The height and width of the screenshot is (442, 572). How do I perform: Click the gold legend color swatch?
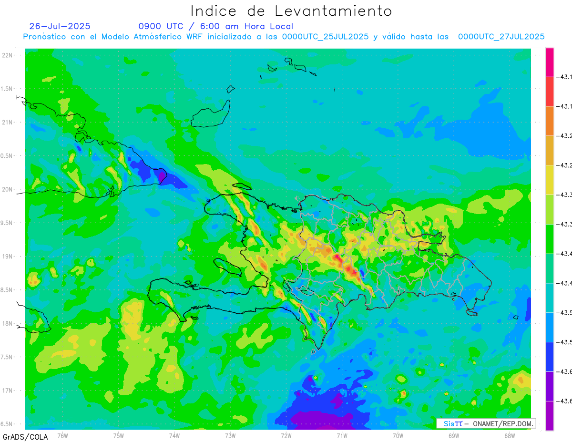click(550, 151)
